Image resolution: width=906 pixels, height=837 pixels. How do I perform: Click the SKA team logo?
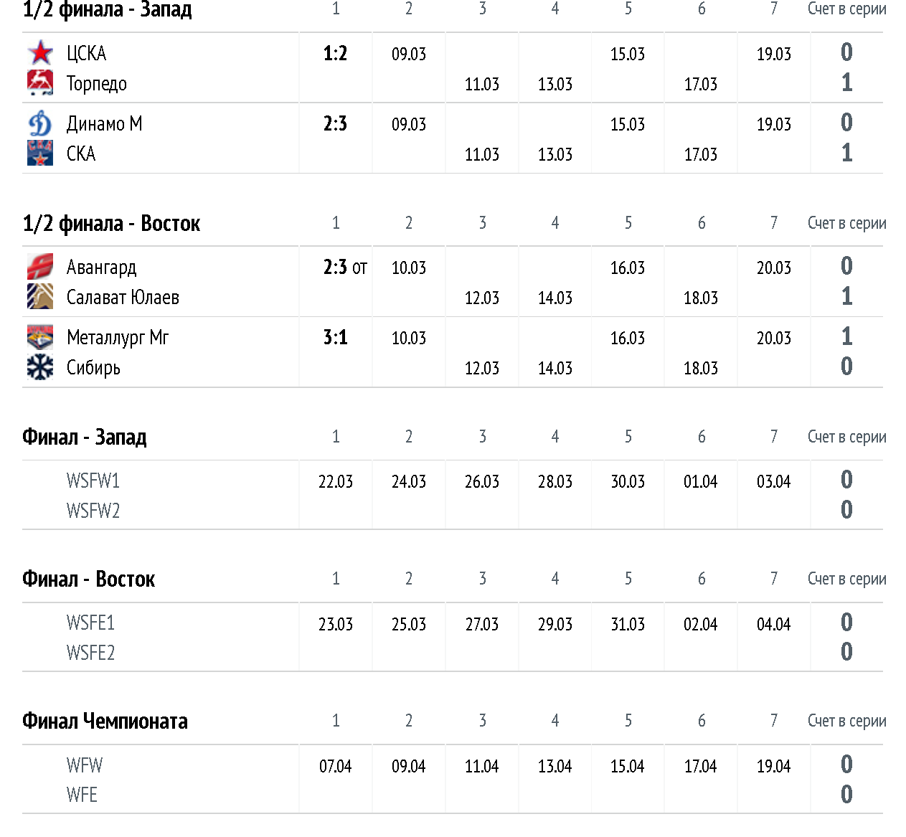coord(40,153)
